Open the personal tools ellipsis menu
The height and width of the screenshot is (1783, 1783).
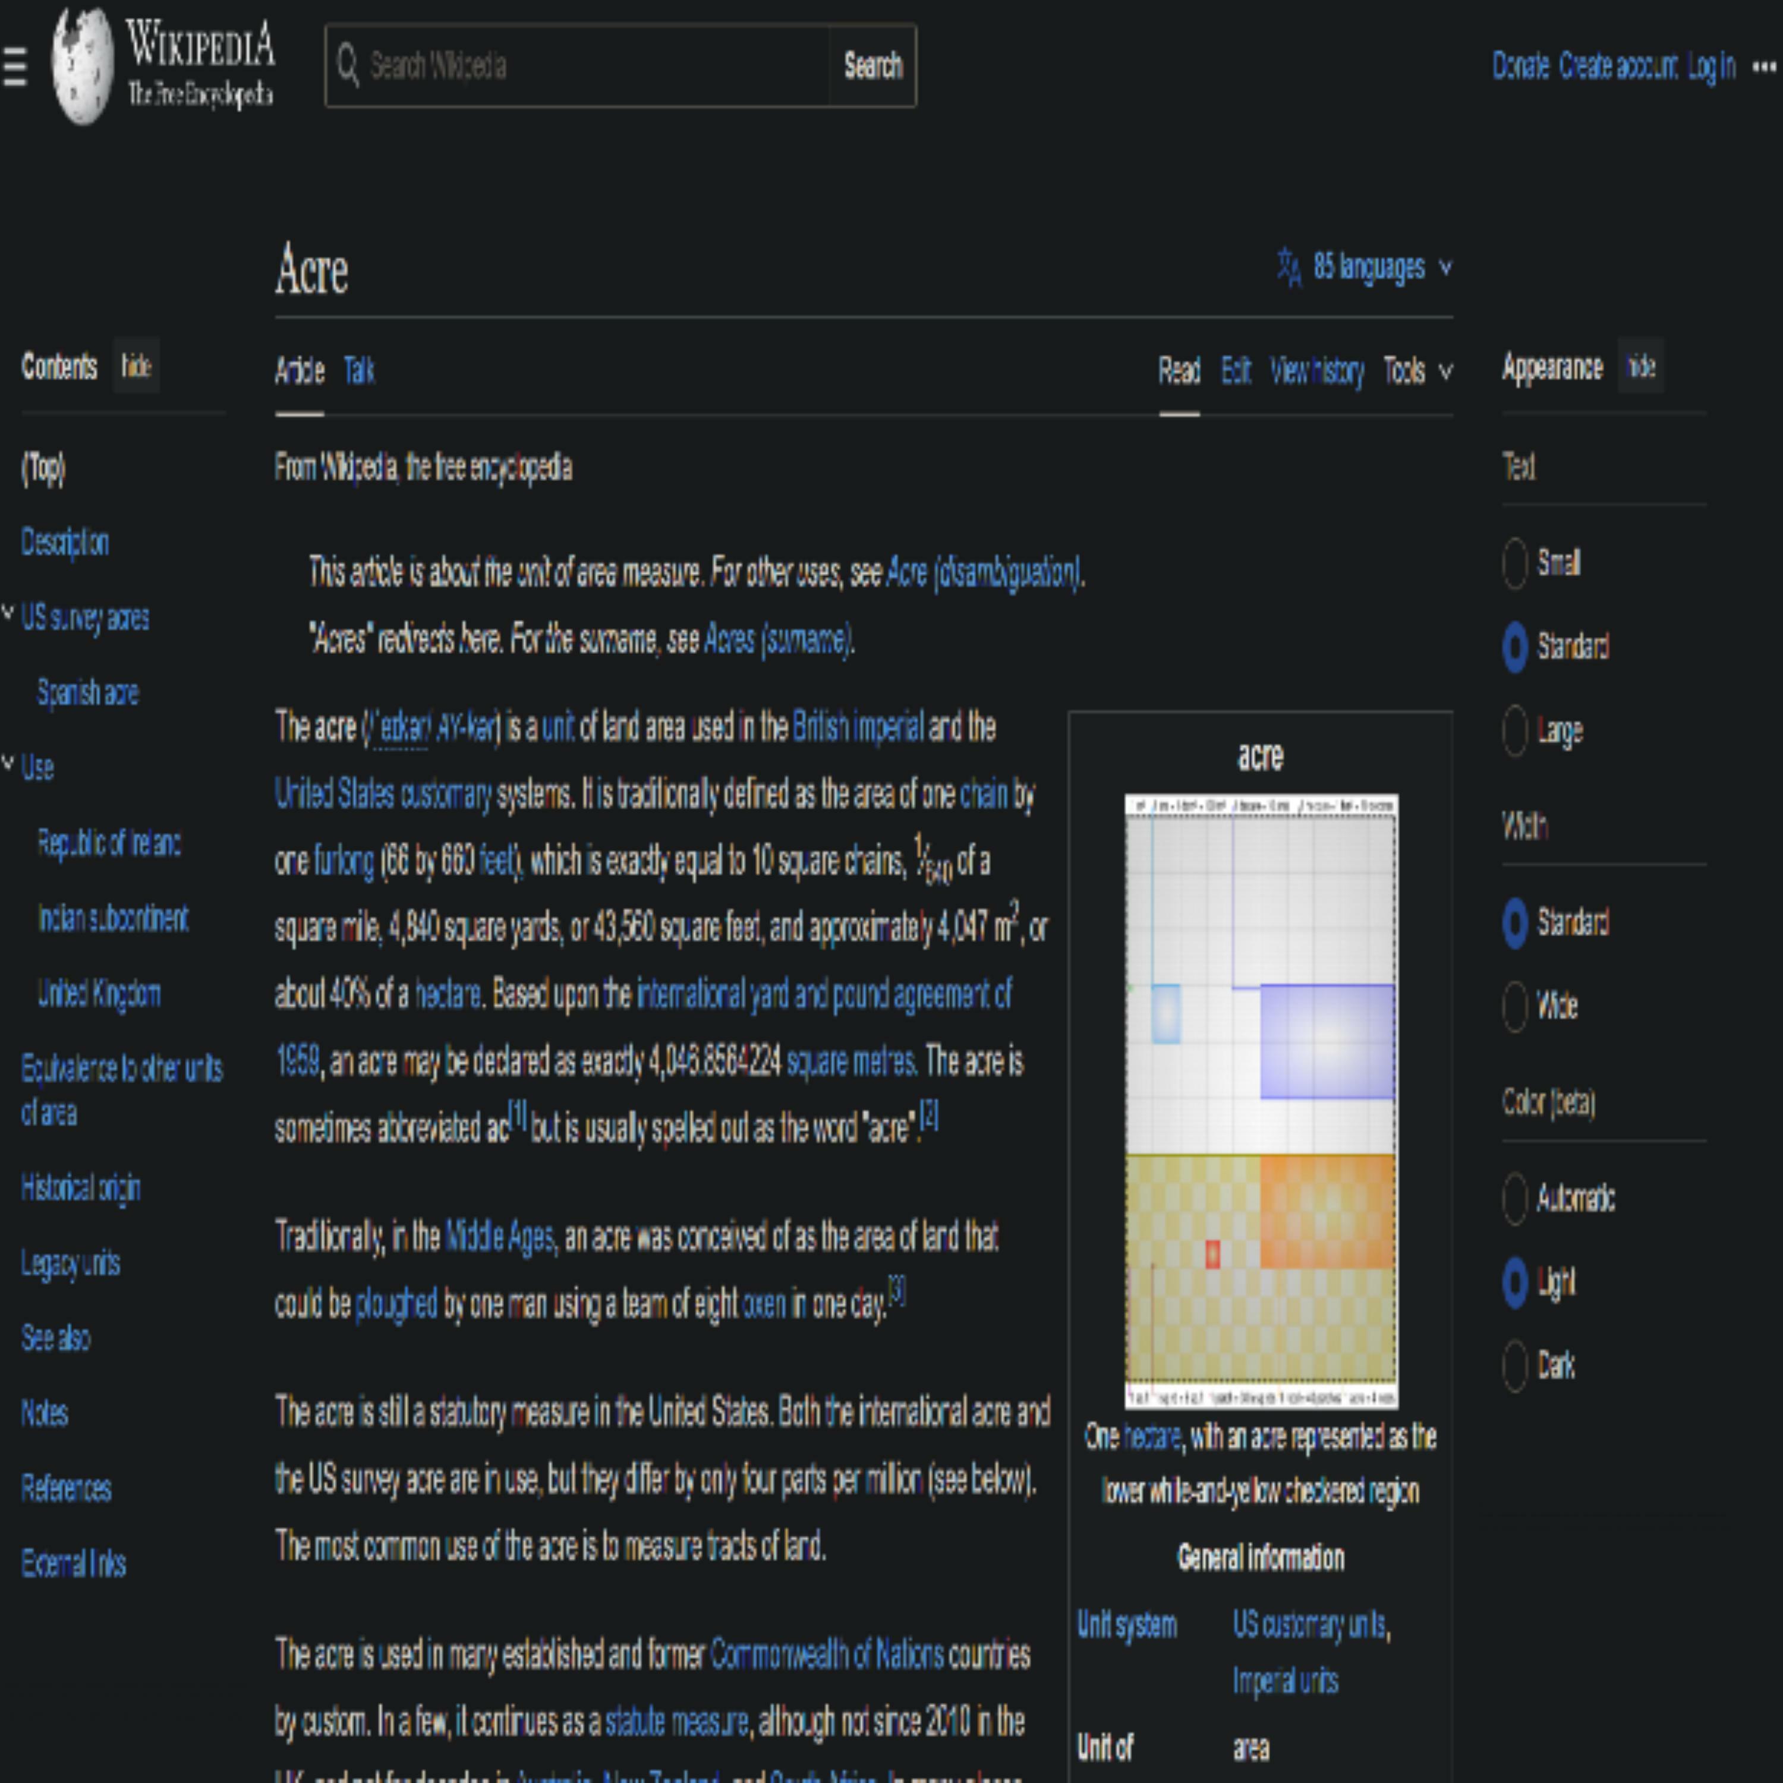point(1763,67)
